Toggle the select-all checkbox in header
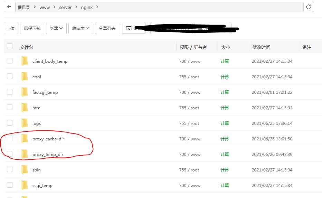 point(10,46)
